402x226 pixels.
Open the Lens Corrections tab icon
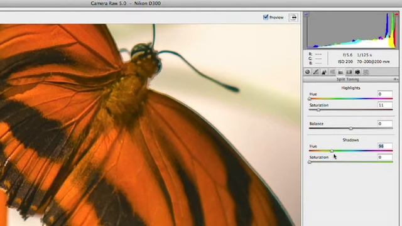[x=349, y=72]
